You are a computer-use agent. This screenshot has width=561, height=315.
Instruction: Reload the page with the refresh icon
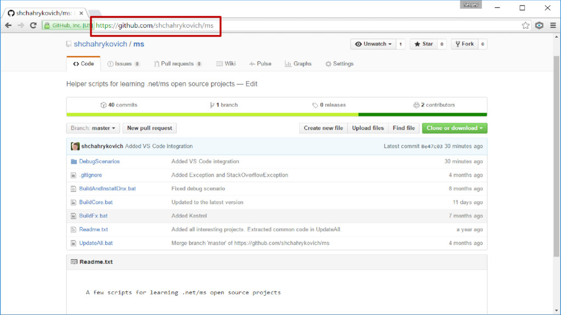pyautogui.click(x=33, y=25)
